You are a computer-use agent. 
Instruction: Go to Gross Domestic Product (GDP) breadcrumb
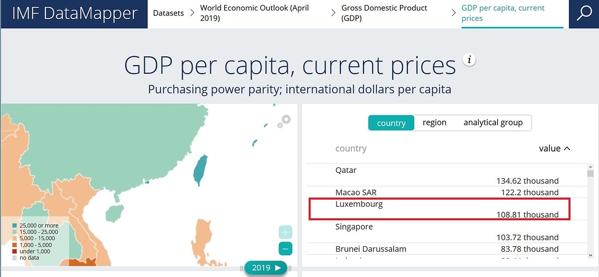click(x=384, y=13)
